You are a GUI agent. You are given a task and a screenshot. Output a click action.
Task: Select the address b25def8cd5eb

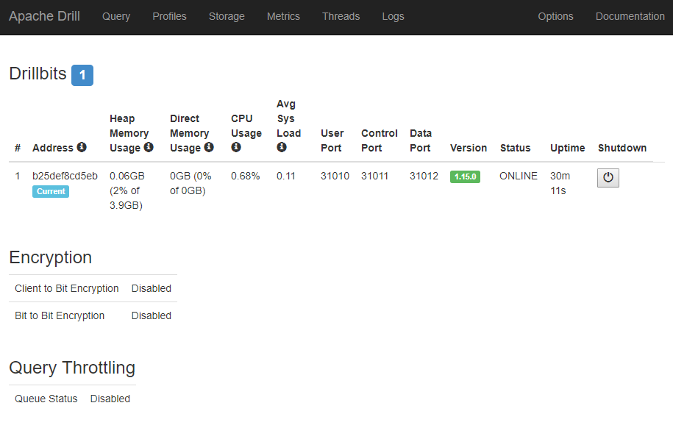click(x=65, y=176)
